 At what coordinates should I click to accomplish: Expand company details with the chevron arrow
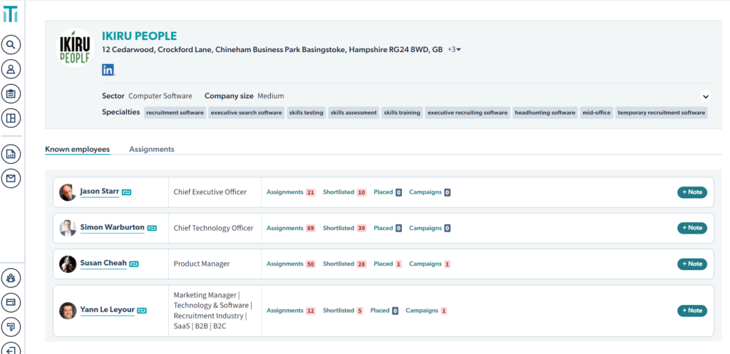[706, 96]
